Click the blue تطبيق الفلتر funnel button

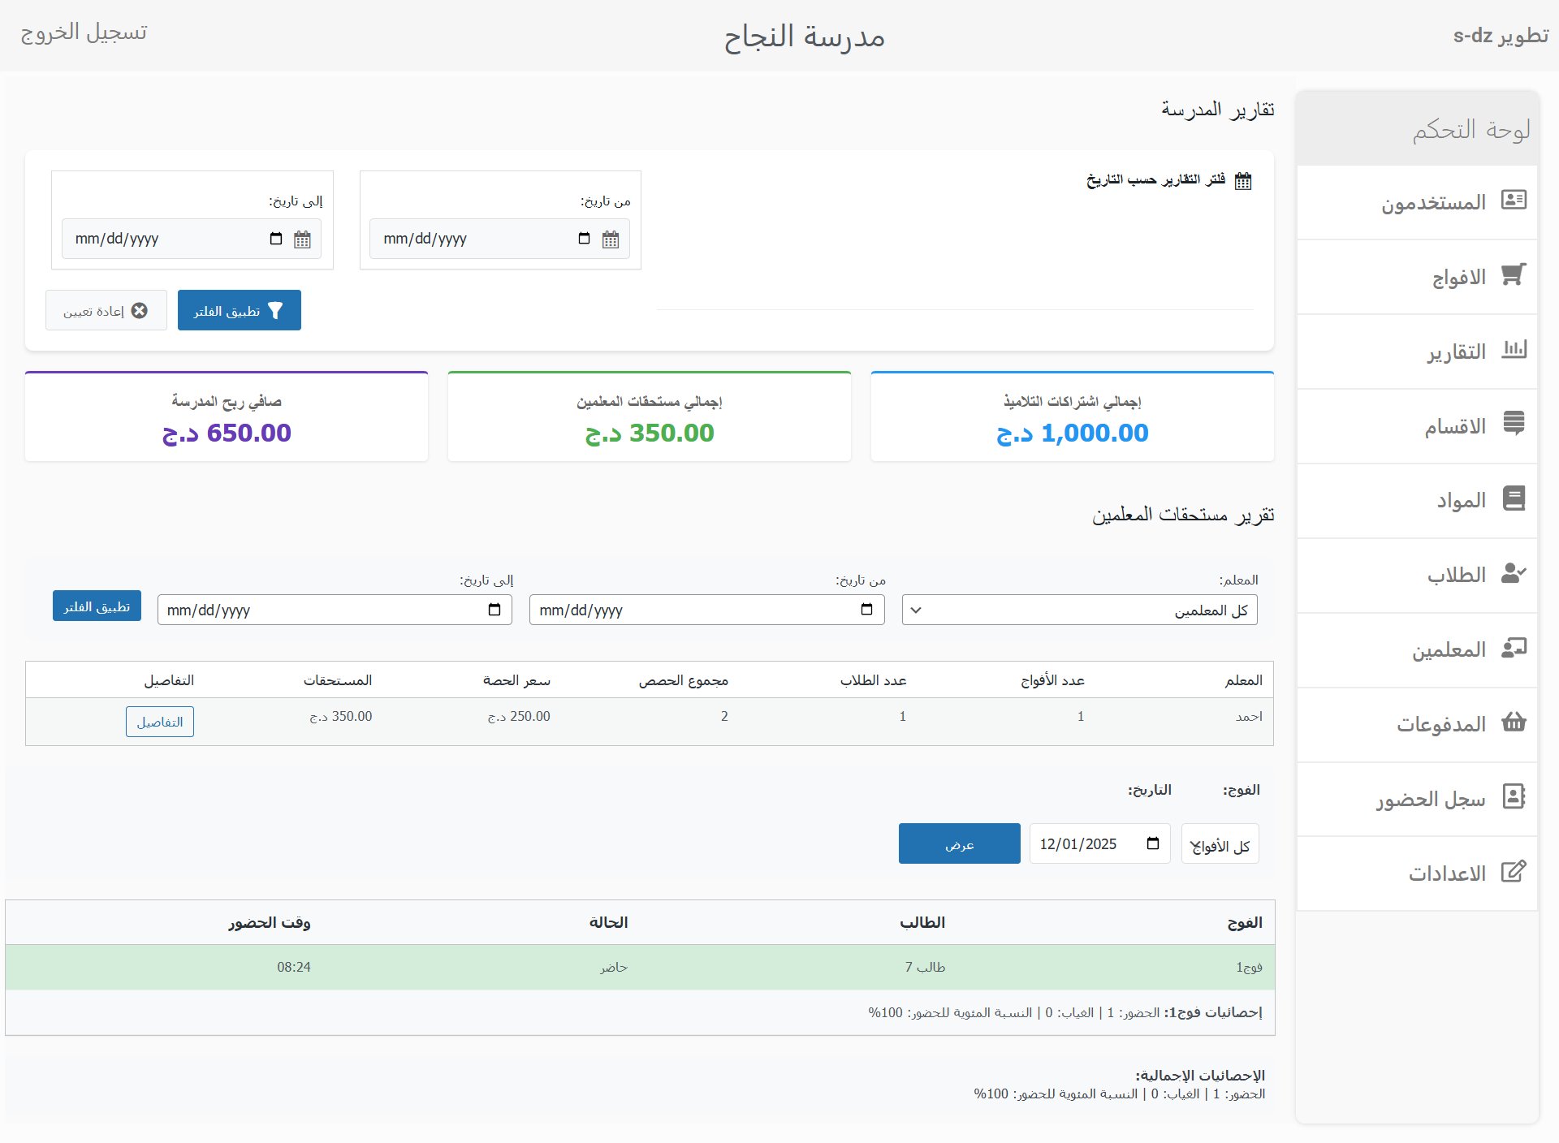[x=240, y=311]
